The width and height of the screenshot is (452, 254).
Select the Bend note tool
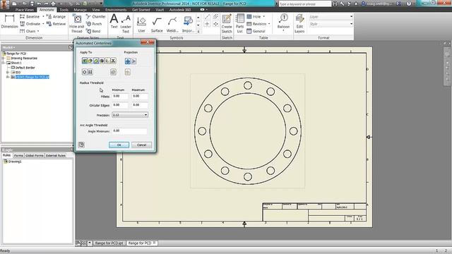point(93,31)
